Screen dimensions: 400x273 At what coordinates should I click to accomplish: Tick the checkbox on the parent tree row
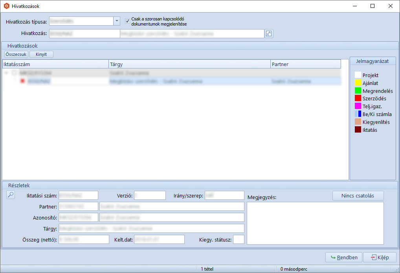click(14, 73)
